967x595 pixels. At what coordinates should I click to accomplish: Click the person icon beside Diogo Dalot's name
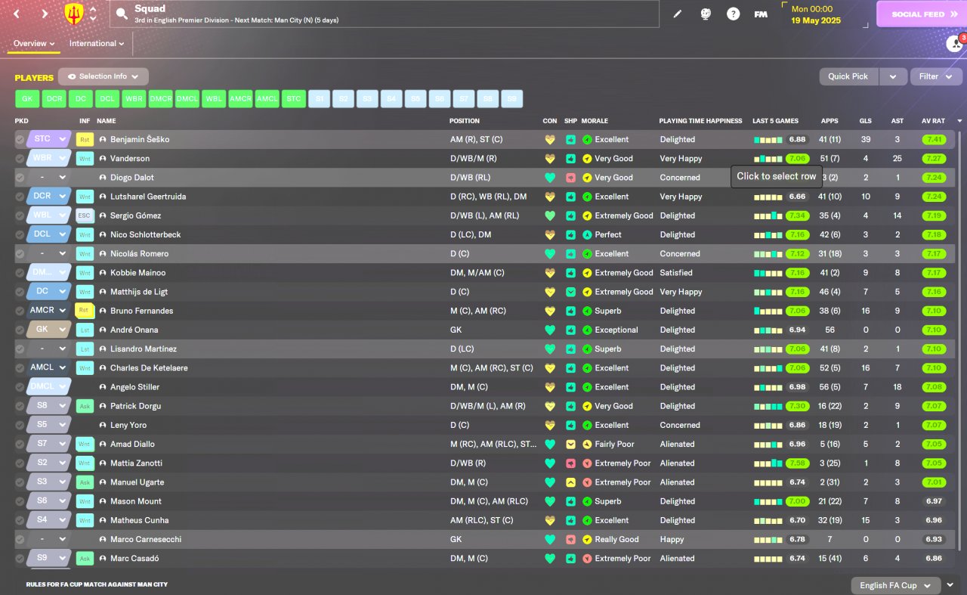pos(102,178)
